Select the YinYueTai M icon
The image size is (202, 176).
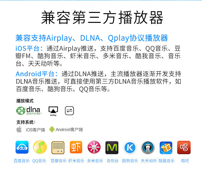pyautogui.click(x=112, y=147)
